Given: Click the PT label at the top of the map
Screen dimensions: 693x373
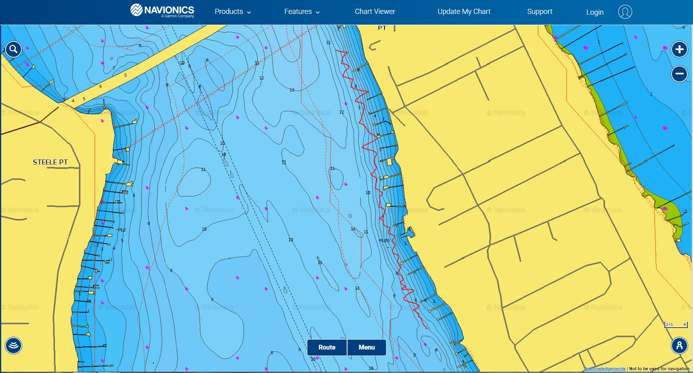Looking at the screenshot, I should (x=382, y=28).
